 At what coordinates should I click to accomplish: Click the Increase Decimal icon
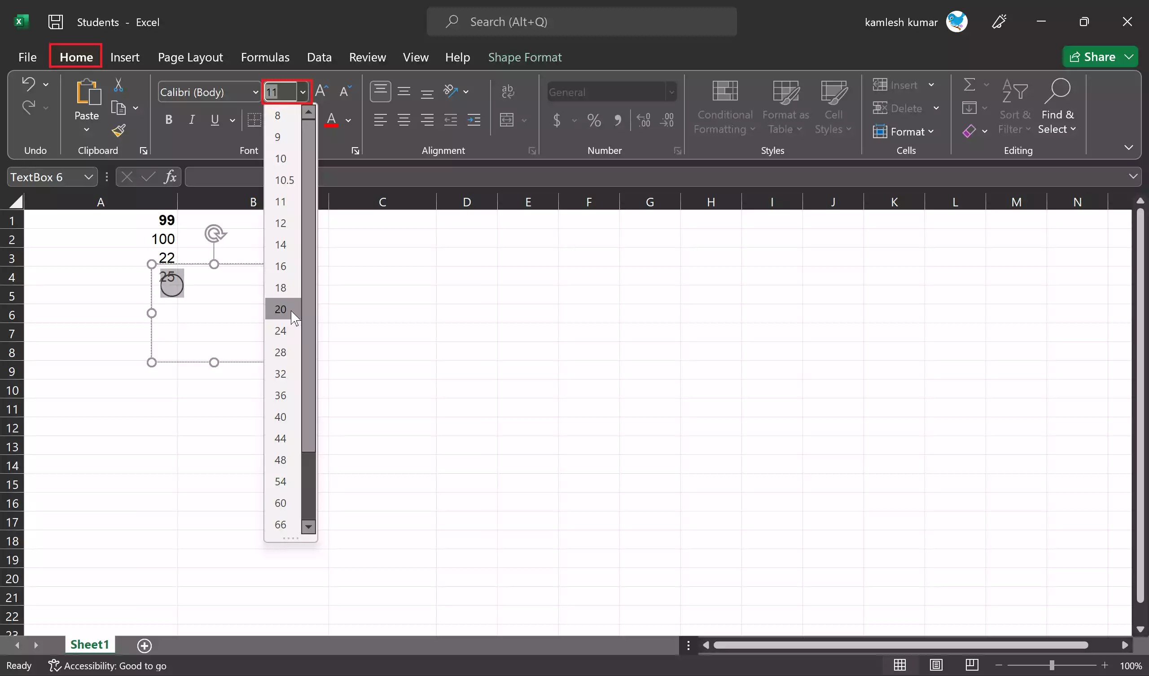[x=643, y=120]
